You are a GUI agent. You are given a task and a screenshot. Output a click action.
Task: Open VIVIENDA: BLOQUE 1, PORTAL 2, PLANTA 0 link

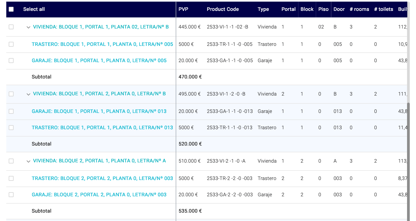tap(99, 94)
